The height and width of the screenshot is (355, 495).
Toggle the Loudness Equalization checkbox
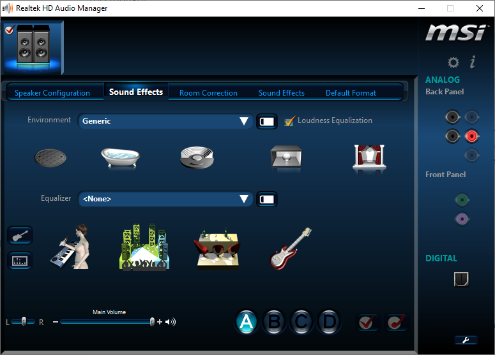tap(289, 121)
